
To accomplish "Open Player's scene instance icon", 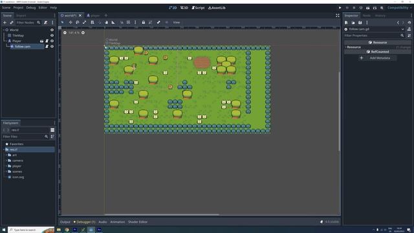I will (41, 41).
